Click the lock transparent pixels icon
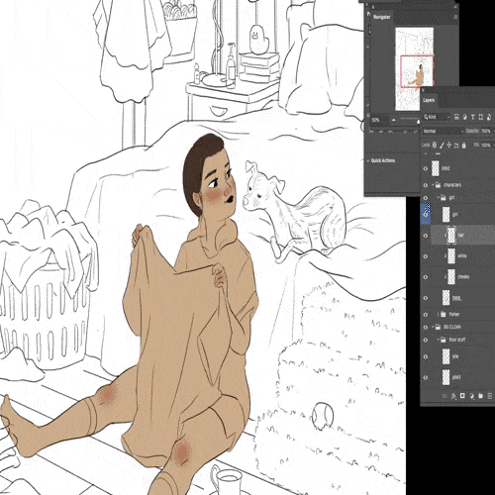Screen dimensions: 495x495 pyautogui.click(x=435, y=145)
